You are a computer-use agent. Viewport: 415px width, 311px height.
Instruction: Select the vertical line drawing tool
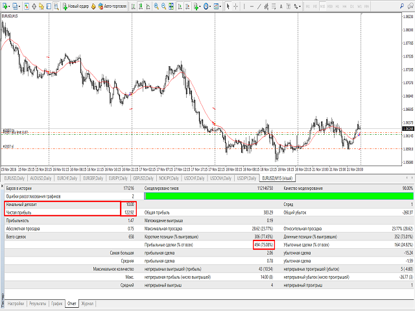244,6
